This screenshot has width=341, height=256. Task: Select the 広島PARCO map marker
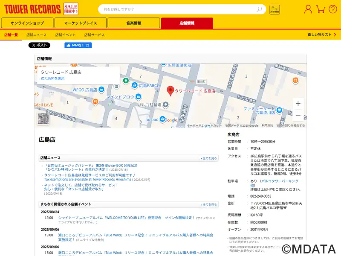pos(135,85)
